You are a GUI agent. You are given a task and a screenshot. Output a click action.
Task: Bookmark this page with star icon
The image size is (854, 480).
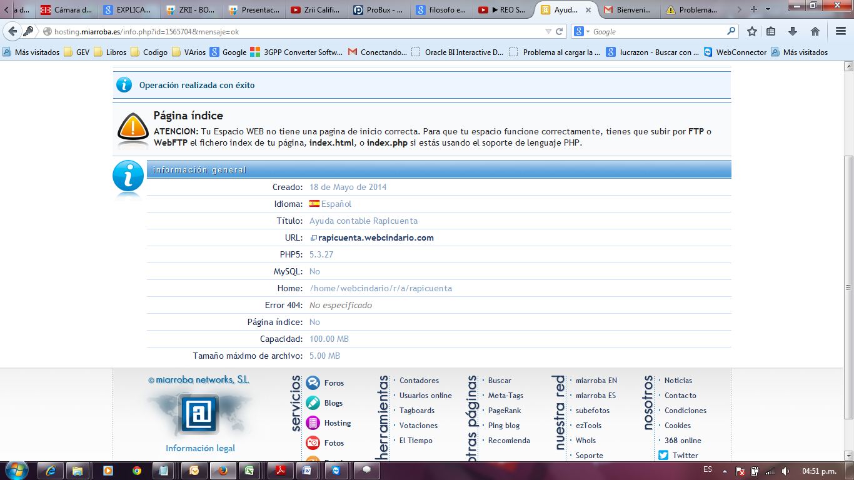pyautogui.click(x=752, y=31)
